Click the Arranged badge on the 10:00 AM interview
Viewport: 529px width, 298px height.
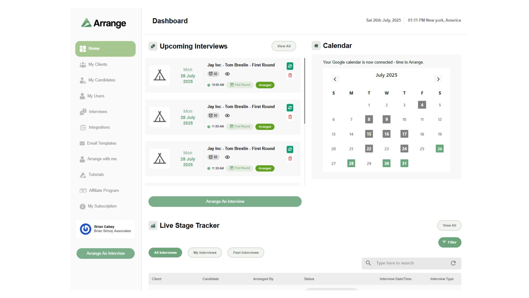[x=265, y=85]
